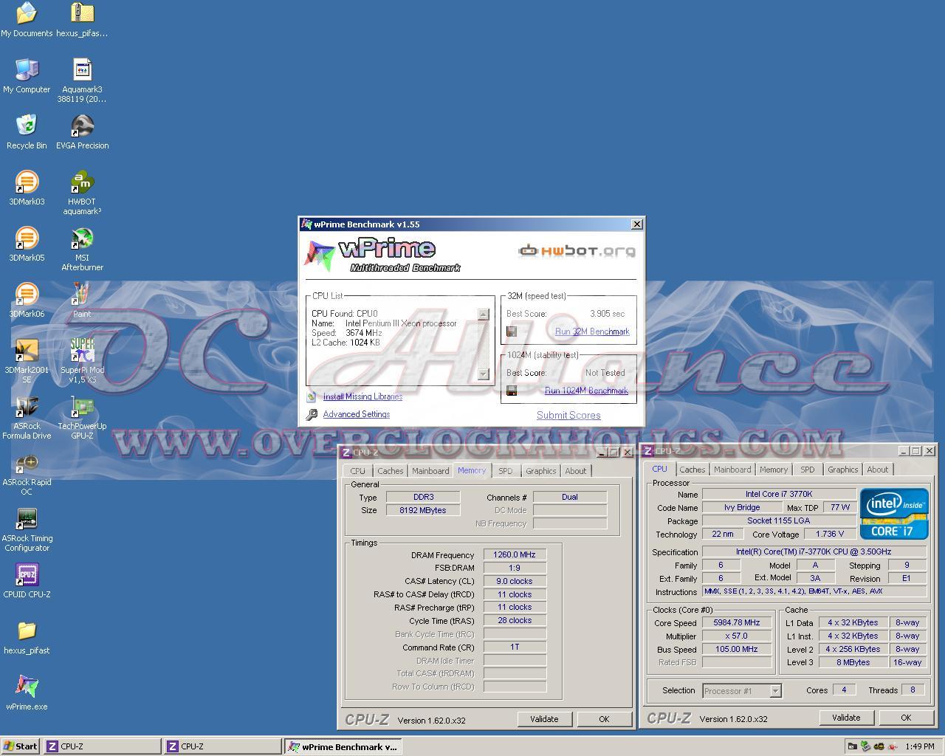Select Graphics tab in Memory CPU-Z window

(541, 471)
